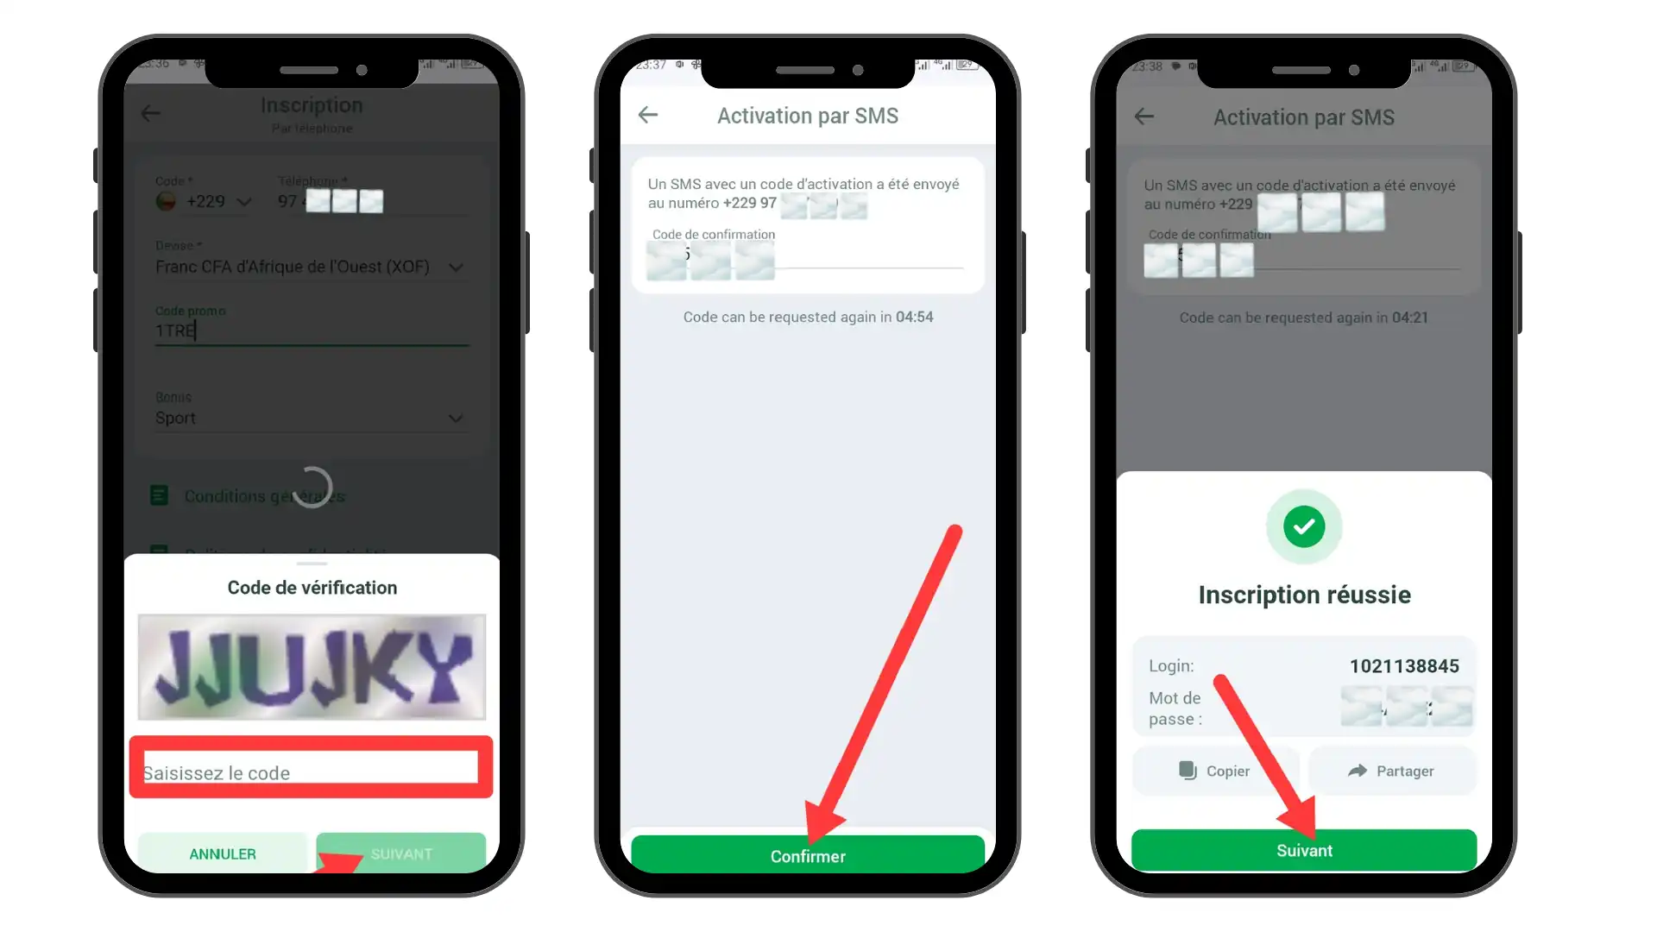Screen dimensions: 1657x932
Task: Click the back arrow on SMS activation screen
Action: 647,114
